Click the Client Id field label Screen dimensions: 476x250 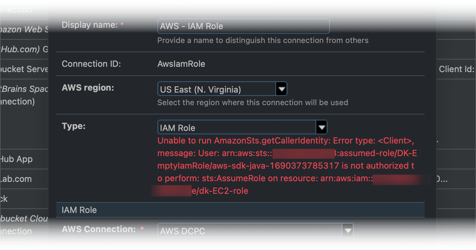click(456, 69)
